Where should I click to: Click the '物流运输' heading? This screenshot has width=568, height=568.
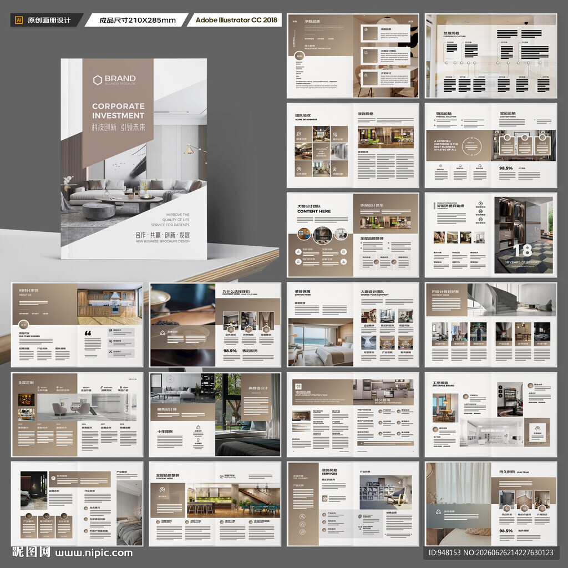[444, 113]
